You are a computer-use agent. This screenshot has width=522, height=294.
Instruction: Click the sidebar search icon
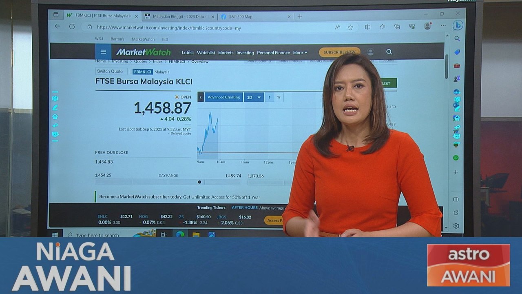457,39
